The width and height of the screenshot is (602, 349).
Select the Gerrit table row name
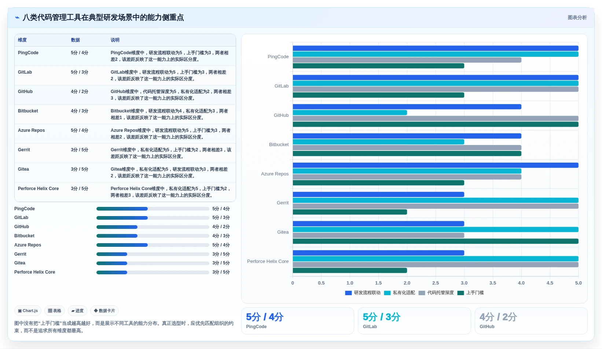point(24,150)
